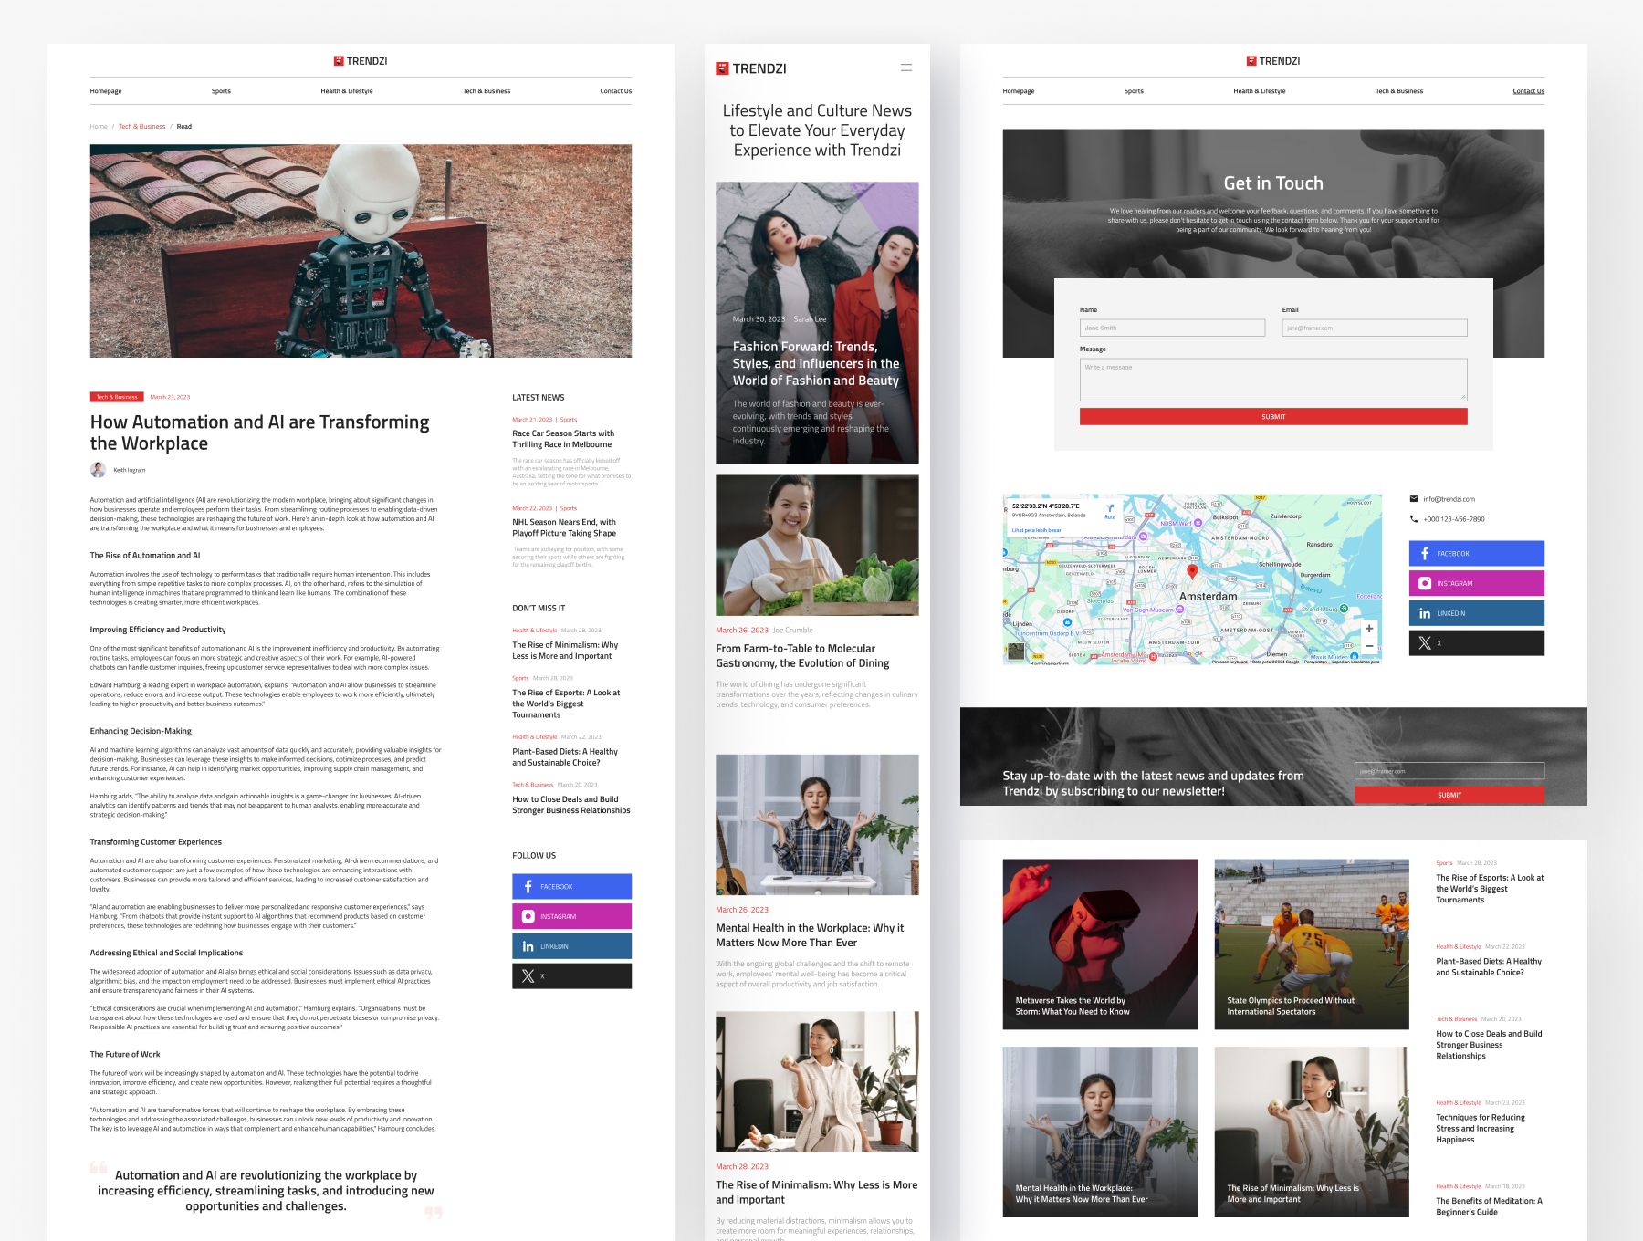Click X icon in article Follow Us
The image size is (1643, 1241).
[x=528, y=976]
